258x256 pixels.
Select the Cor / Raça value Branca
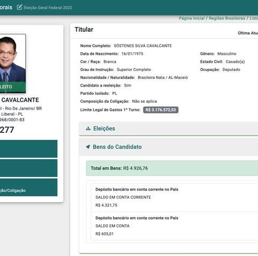[110, 62]
